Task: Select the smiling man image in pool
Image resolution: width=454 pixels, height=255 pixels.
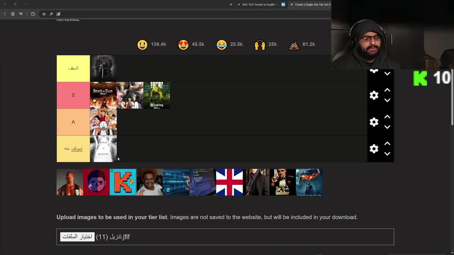Action: [x=150, y=182]
